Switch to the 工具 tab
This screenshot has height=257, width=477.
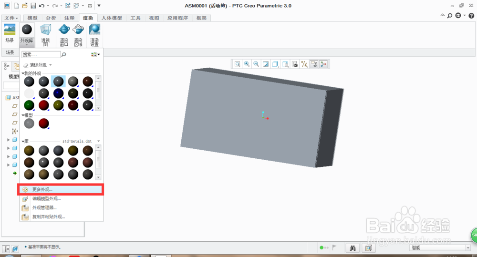[135, 18]
